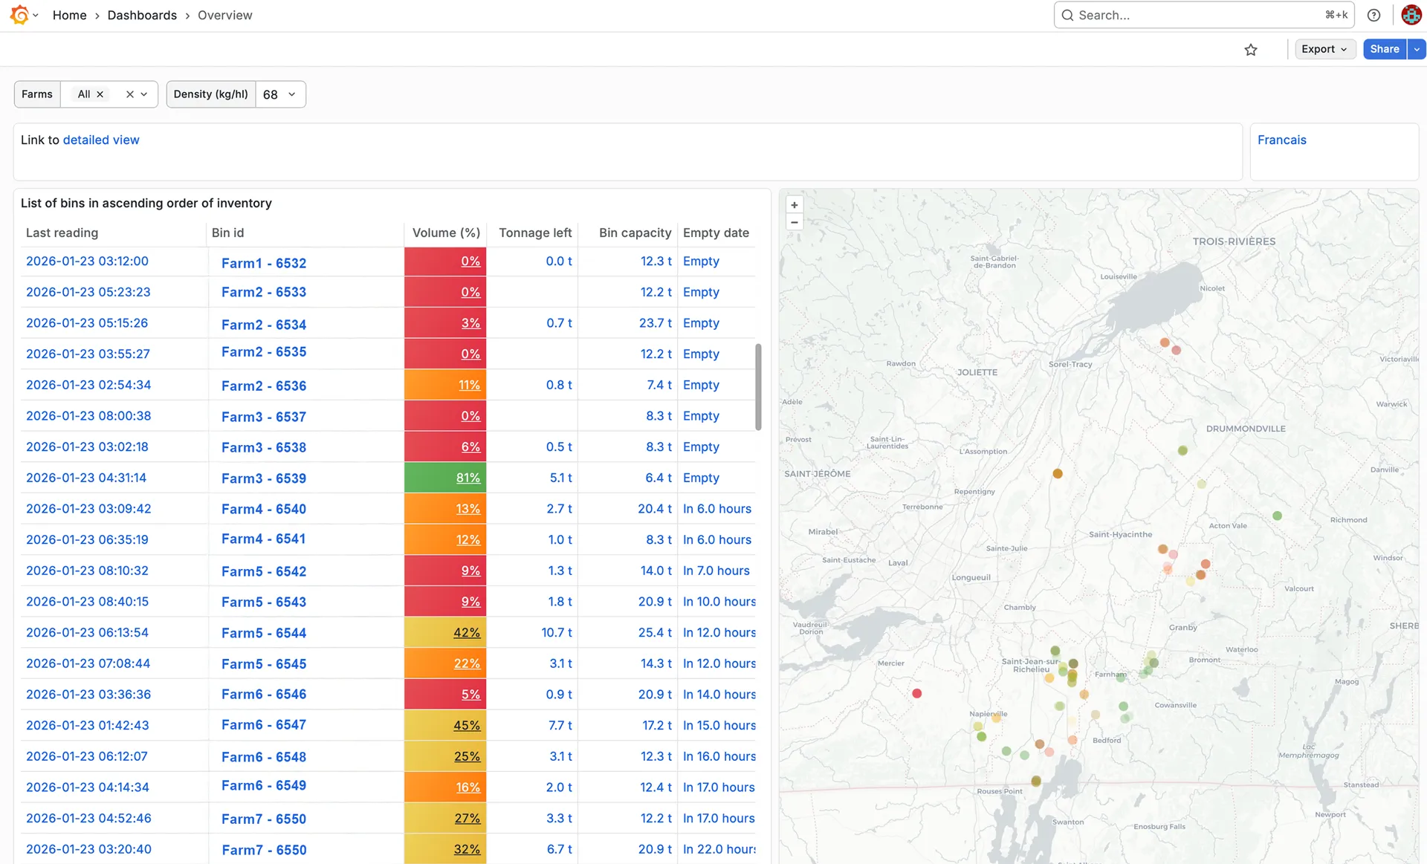1427x864 pixels.
Task: Go to Home breadcrumb
Action: click(70, 15)
